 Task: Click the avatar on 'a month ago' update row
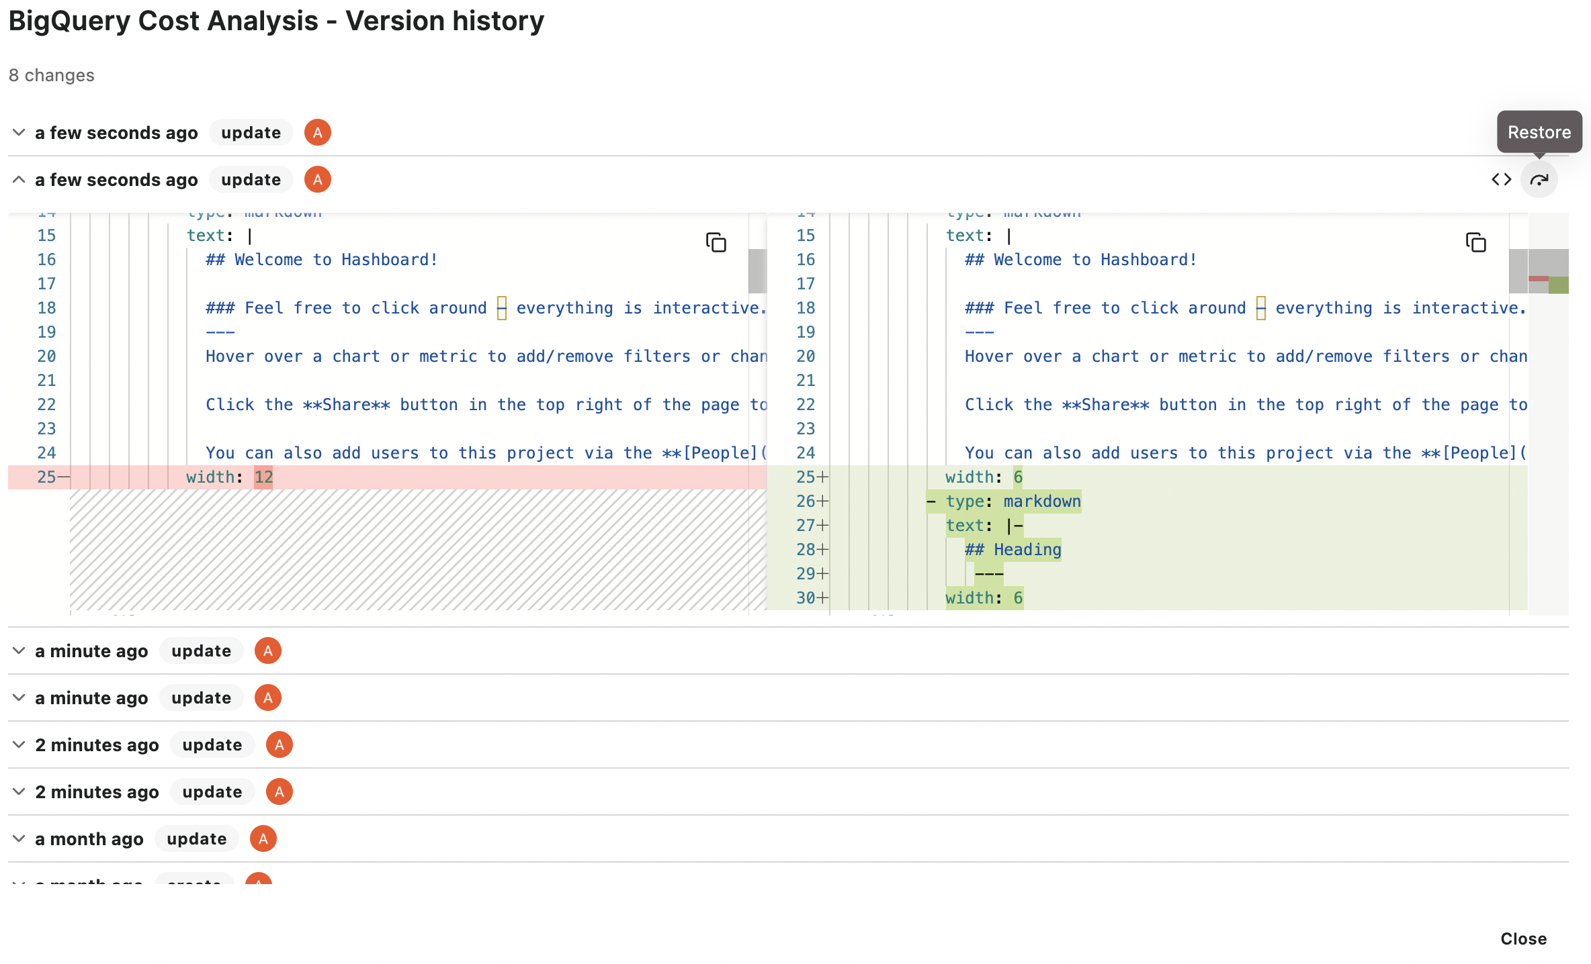click(263, 839)
